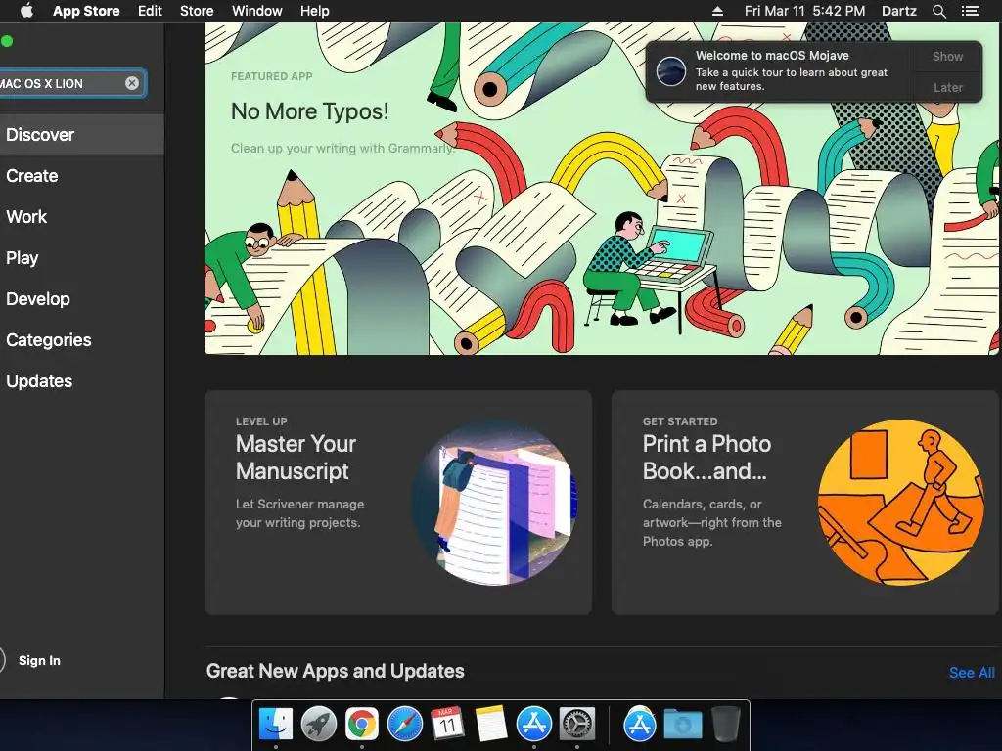Open Safari from the Dock
The image size is (1002, 751).
pyautogui.click(x=405, y=725)
